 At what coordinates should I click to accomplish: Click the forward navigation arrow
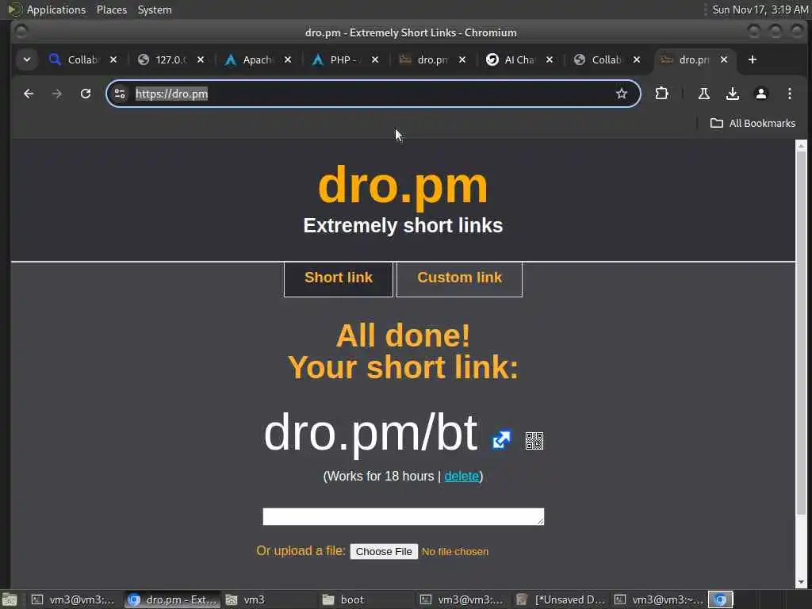[57, 94]
